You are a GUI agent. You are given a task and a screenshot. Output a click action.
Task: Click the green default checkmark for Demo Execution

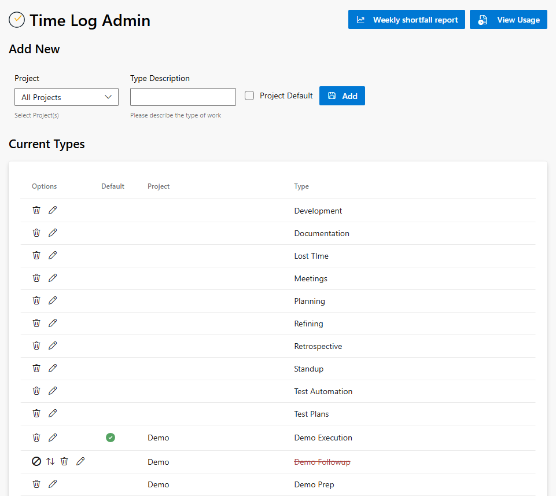111,438
